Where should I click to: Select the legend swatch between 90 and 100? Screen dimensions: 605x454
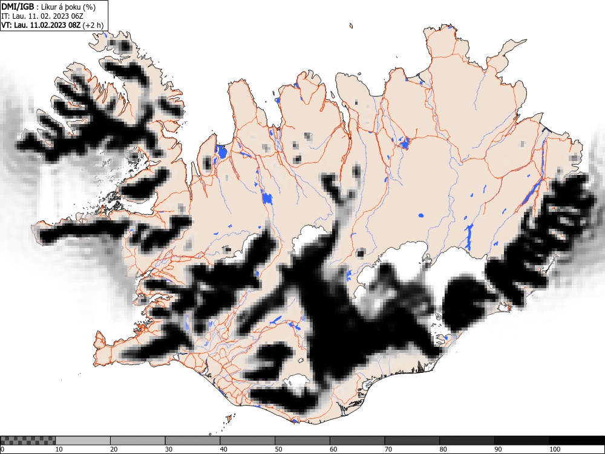(x=522, y=441)
